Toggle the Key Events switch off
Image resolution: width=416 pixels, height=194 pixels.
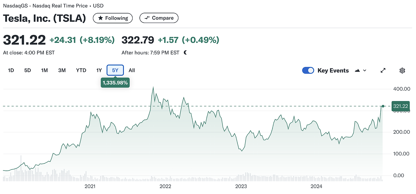tap(308, 71)
